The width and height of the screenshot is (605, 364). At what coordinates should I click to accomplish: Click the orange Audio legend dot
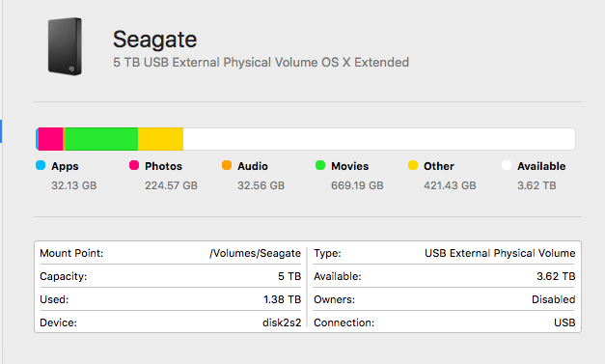[227, 165]
